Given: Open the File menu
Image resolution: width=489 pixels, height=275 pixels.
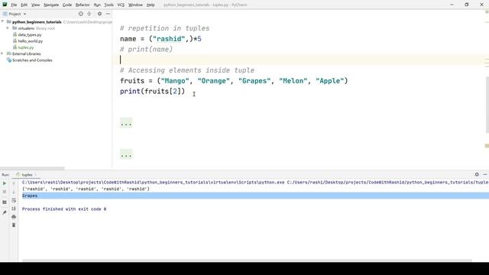Looking at the screenshot, I should point(14,5).
